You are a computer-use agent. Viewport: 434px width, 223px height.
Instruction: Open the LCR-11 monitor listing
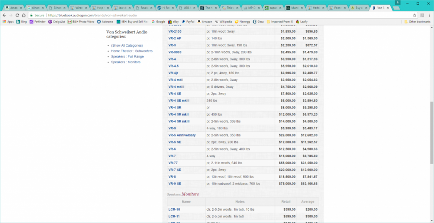(x=174, y=216)
